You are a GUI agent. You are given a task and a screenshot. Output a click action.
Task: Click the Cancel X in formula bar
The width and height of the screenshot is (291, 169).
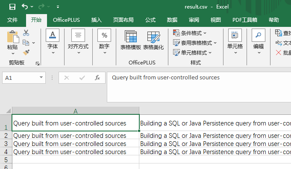(x=67, y=78)
